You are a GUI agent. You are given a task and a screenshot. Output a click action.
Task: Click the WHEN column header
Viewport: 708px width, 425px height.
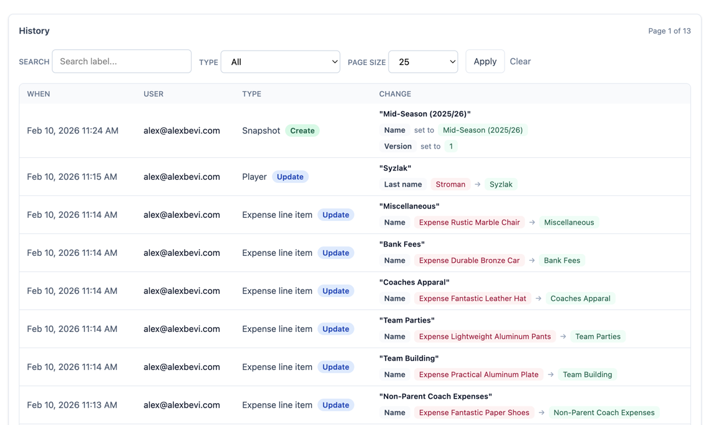pyautogui.click(x=39, y=94)
